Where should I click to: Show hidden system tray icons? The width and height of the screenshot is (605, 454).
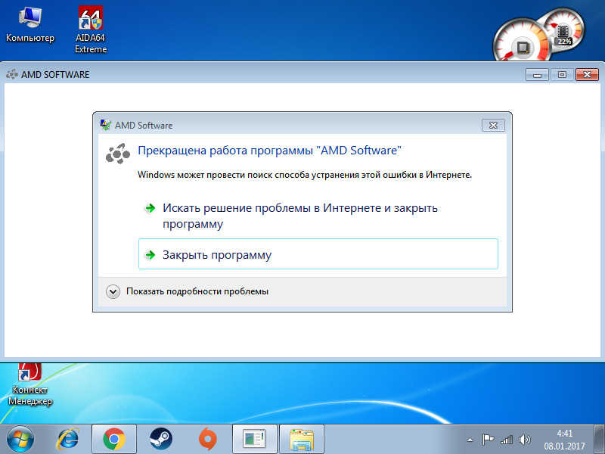pyautogui.click(x=470, y=440)
